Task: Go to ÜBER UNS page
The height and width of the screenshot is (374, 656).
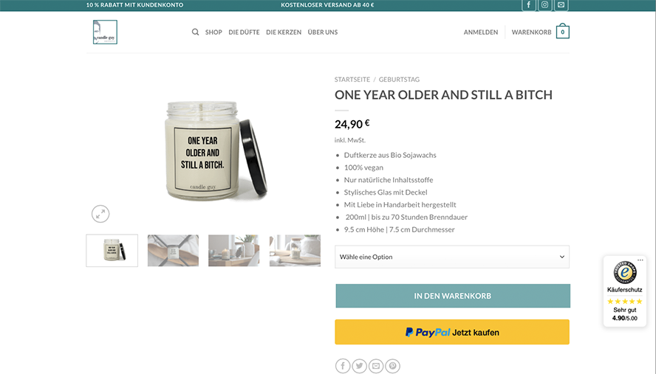Action: point(323,32)
